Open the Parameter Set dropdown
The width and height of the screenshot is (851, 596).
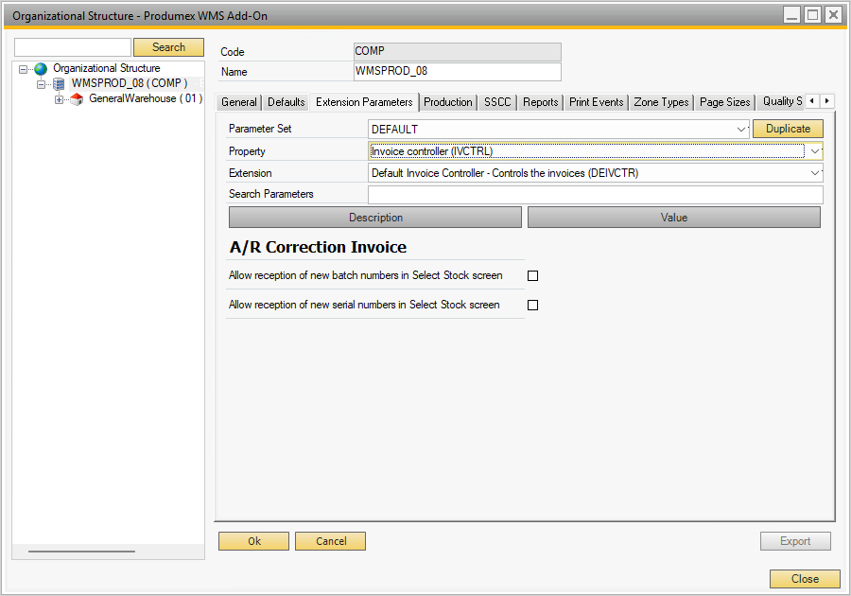pyautogui.click(x=741, y=130)
